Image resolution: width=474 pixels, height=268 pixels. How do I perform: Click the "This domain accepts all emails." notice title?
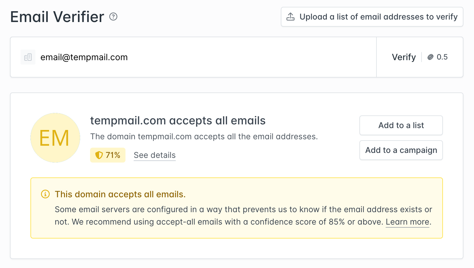coord(120,194)
